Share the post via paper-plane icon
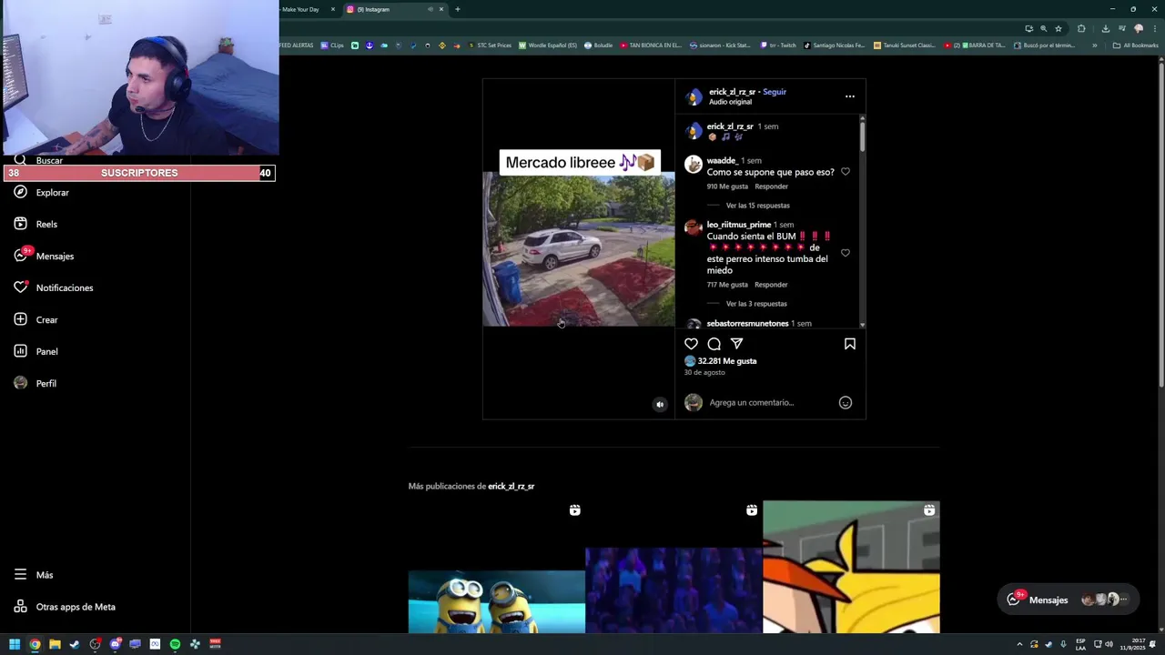 [736, 344]
